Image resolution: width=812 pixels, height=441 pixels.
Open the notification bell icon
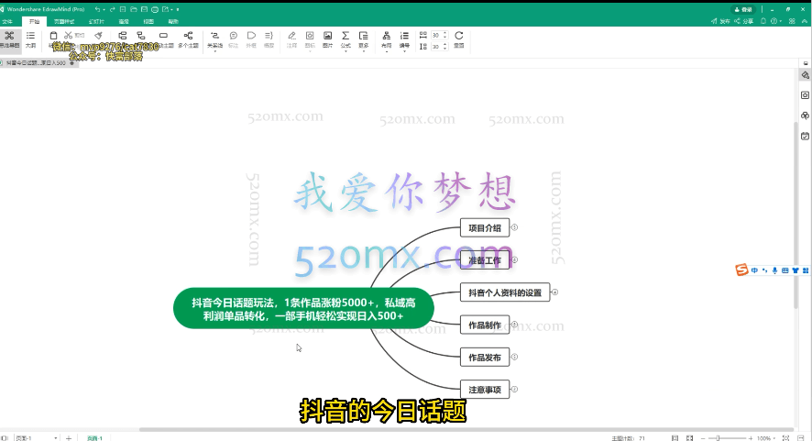point(763,21)
